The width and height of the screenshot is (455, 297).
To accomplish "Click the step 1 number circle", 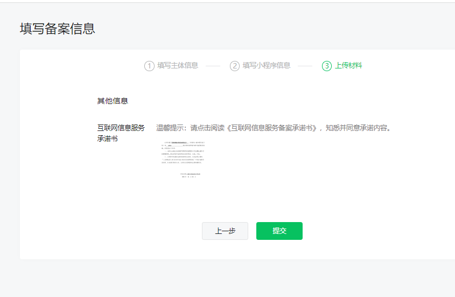I will point(149,66).
